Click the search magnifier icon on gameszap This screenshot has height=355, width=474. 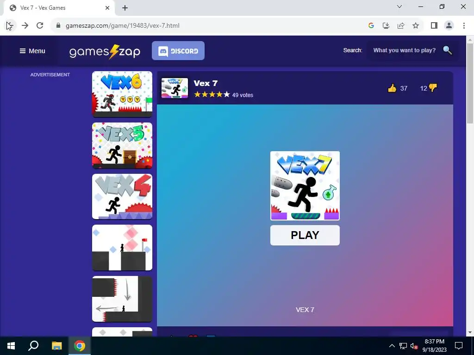pyautogui.click(x=448, y=50)
